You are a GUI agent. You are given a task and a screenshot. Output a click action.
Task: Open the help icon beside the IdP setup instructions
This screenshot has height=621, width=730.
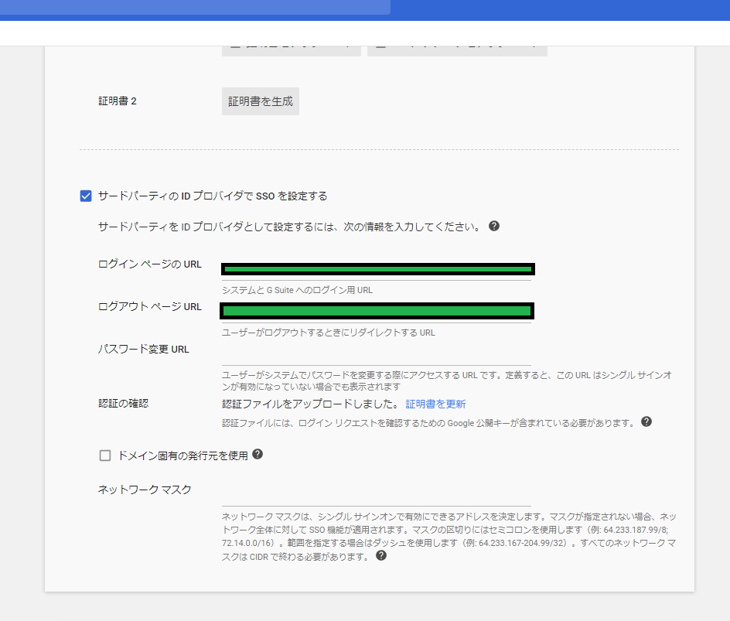(x=496, y=226)
